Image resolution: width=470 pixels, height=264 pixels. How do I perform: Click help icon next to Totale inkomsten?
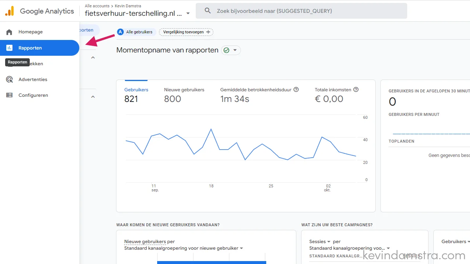[356, 89]
